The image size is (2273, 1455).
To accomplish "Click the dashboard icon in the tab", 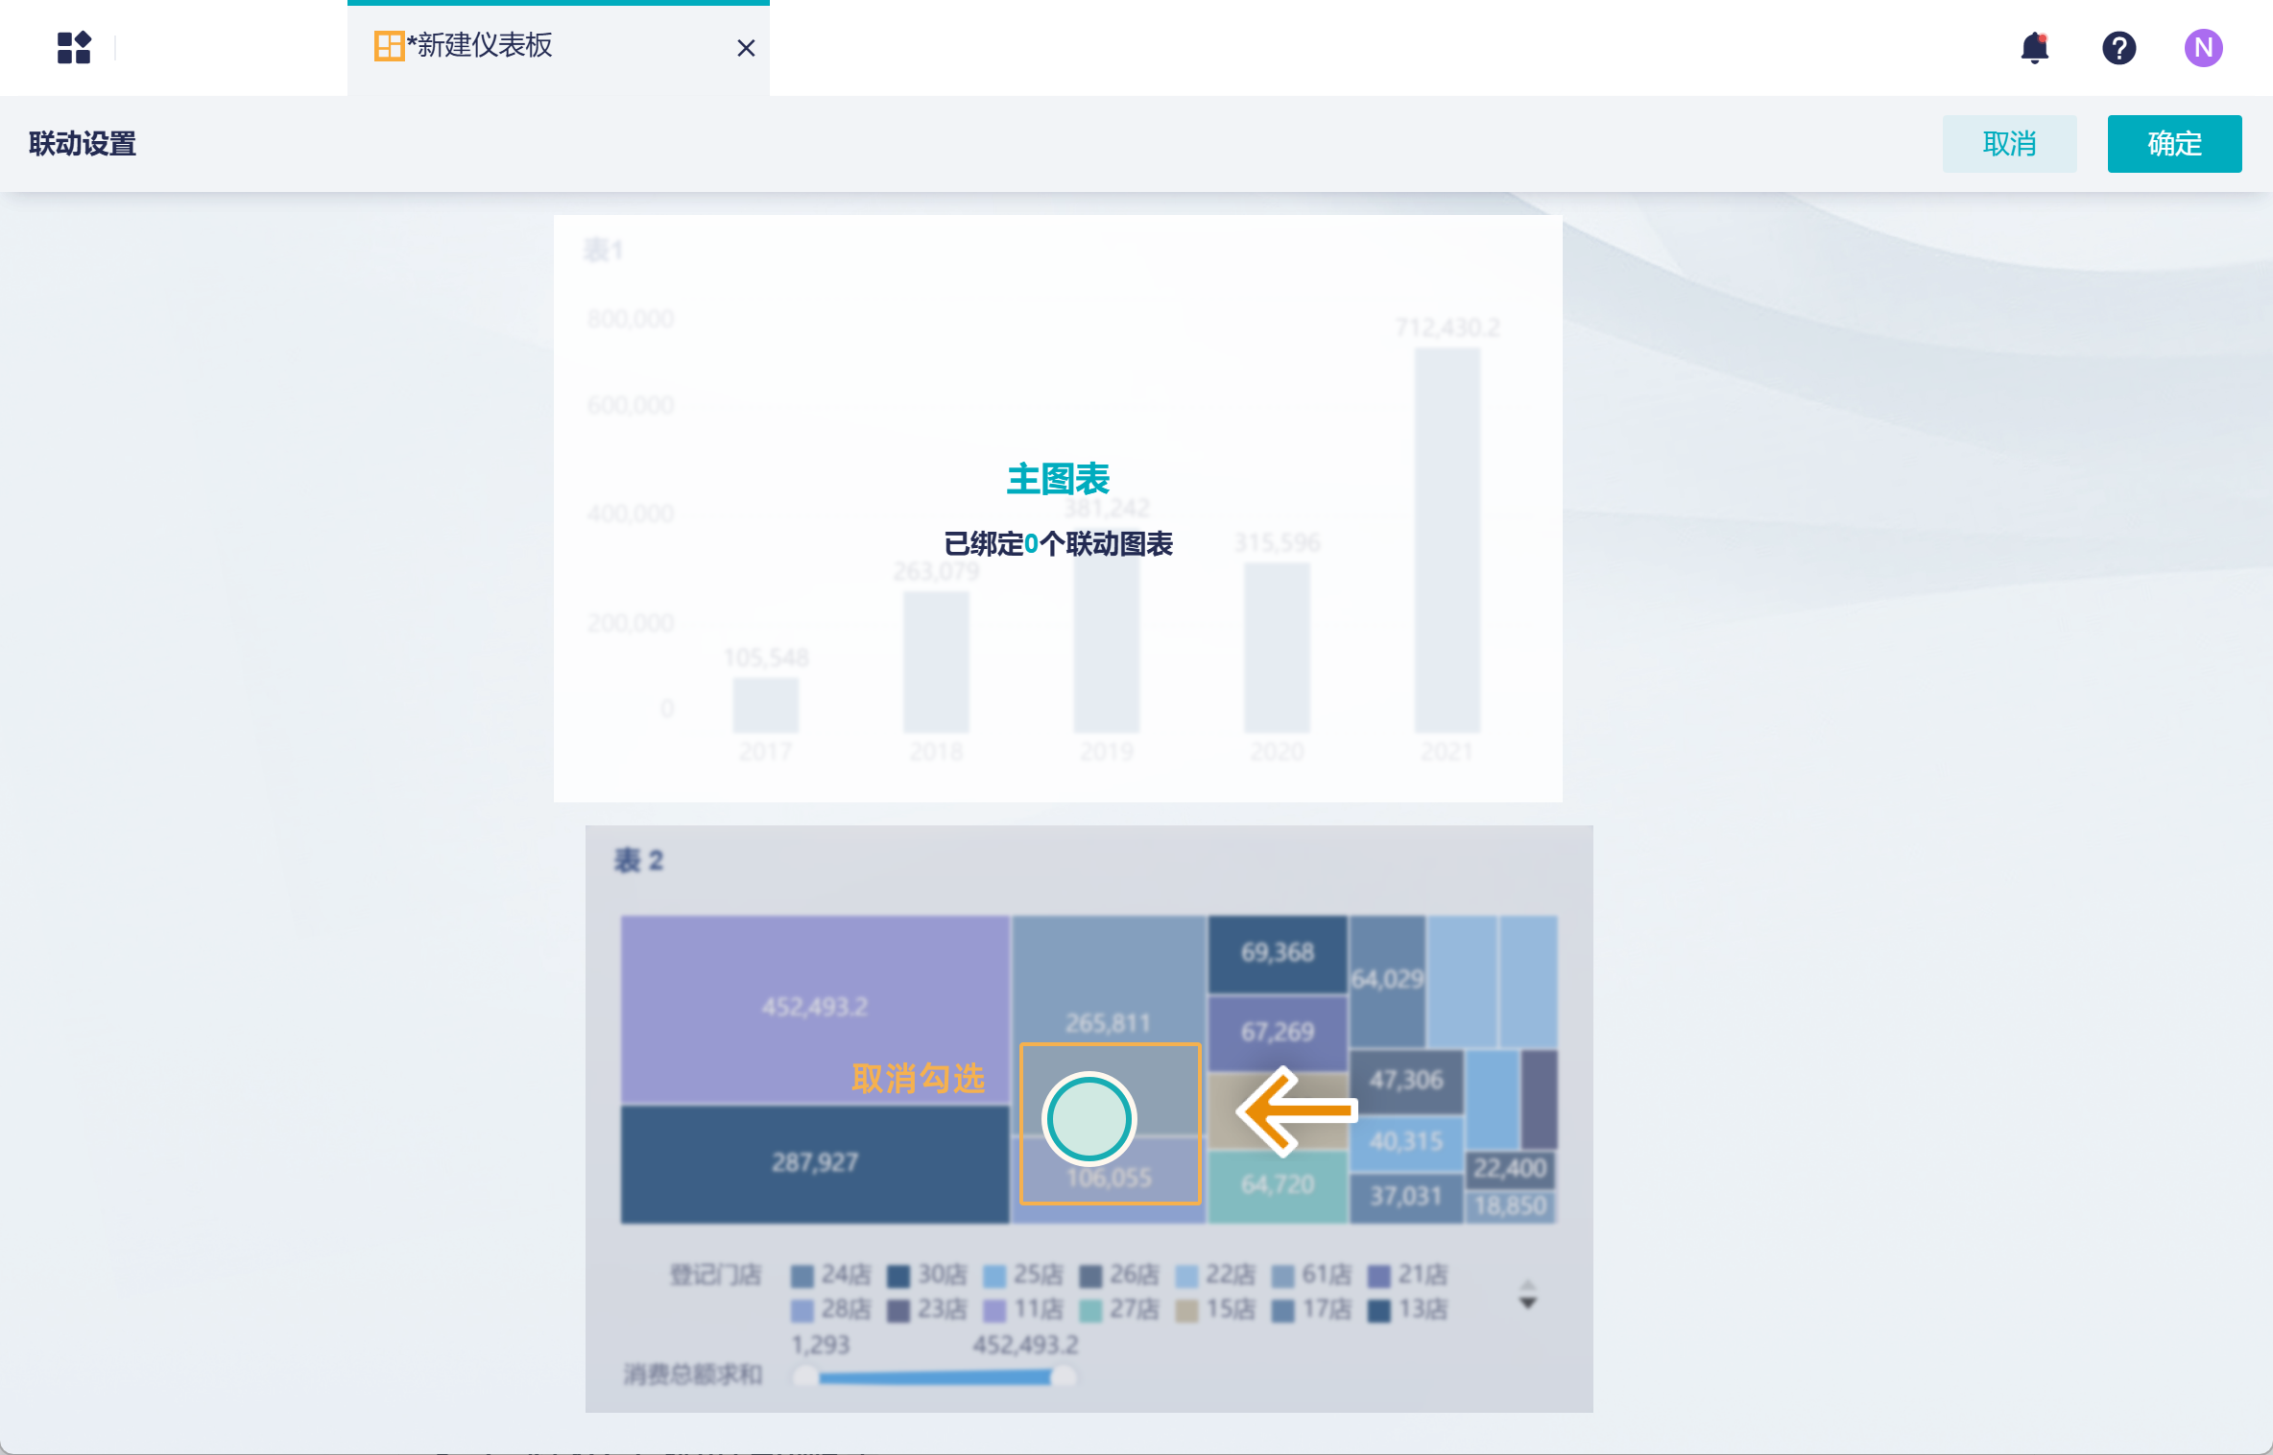I will coord(388,46).
